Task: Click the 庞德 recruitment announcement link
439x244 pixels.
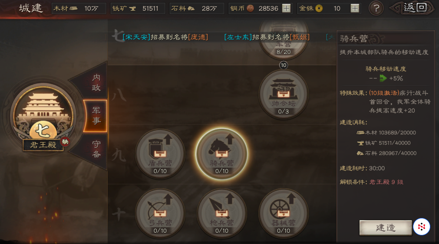Action: (x=198, y=37)
